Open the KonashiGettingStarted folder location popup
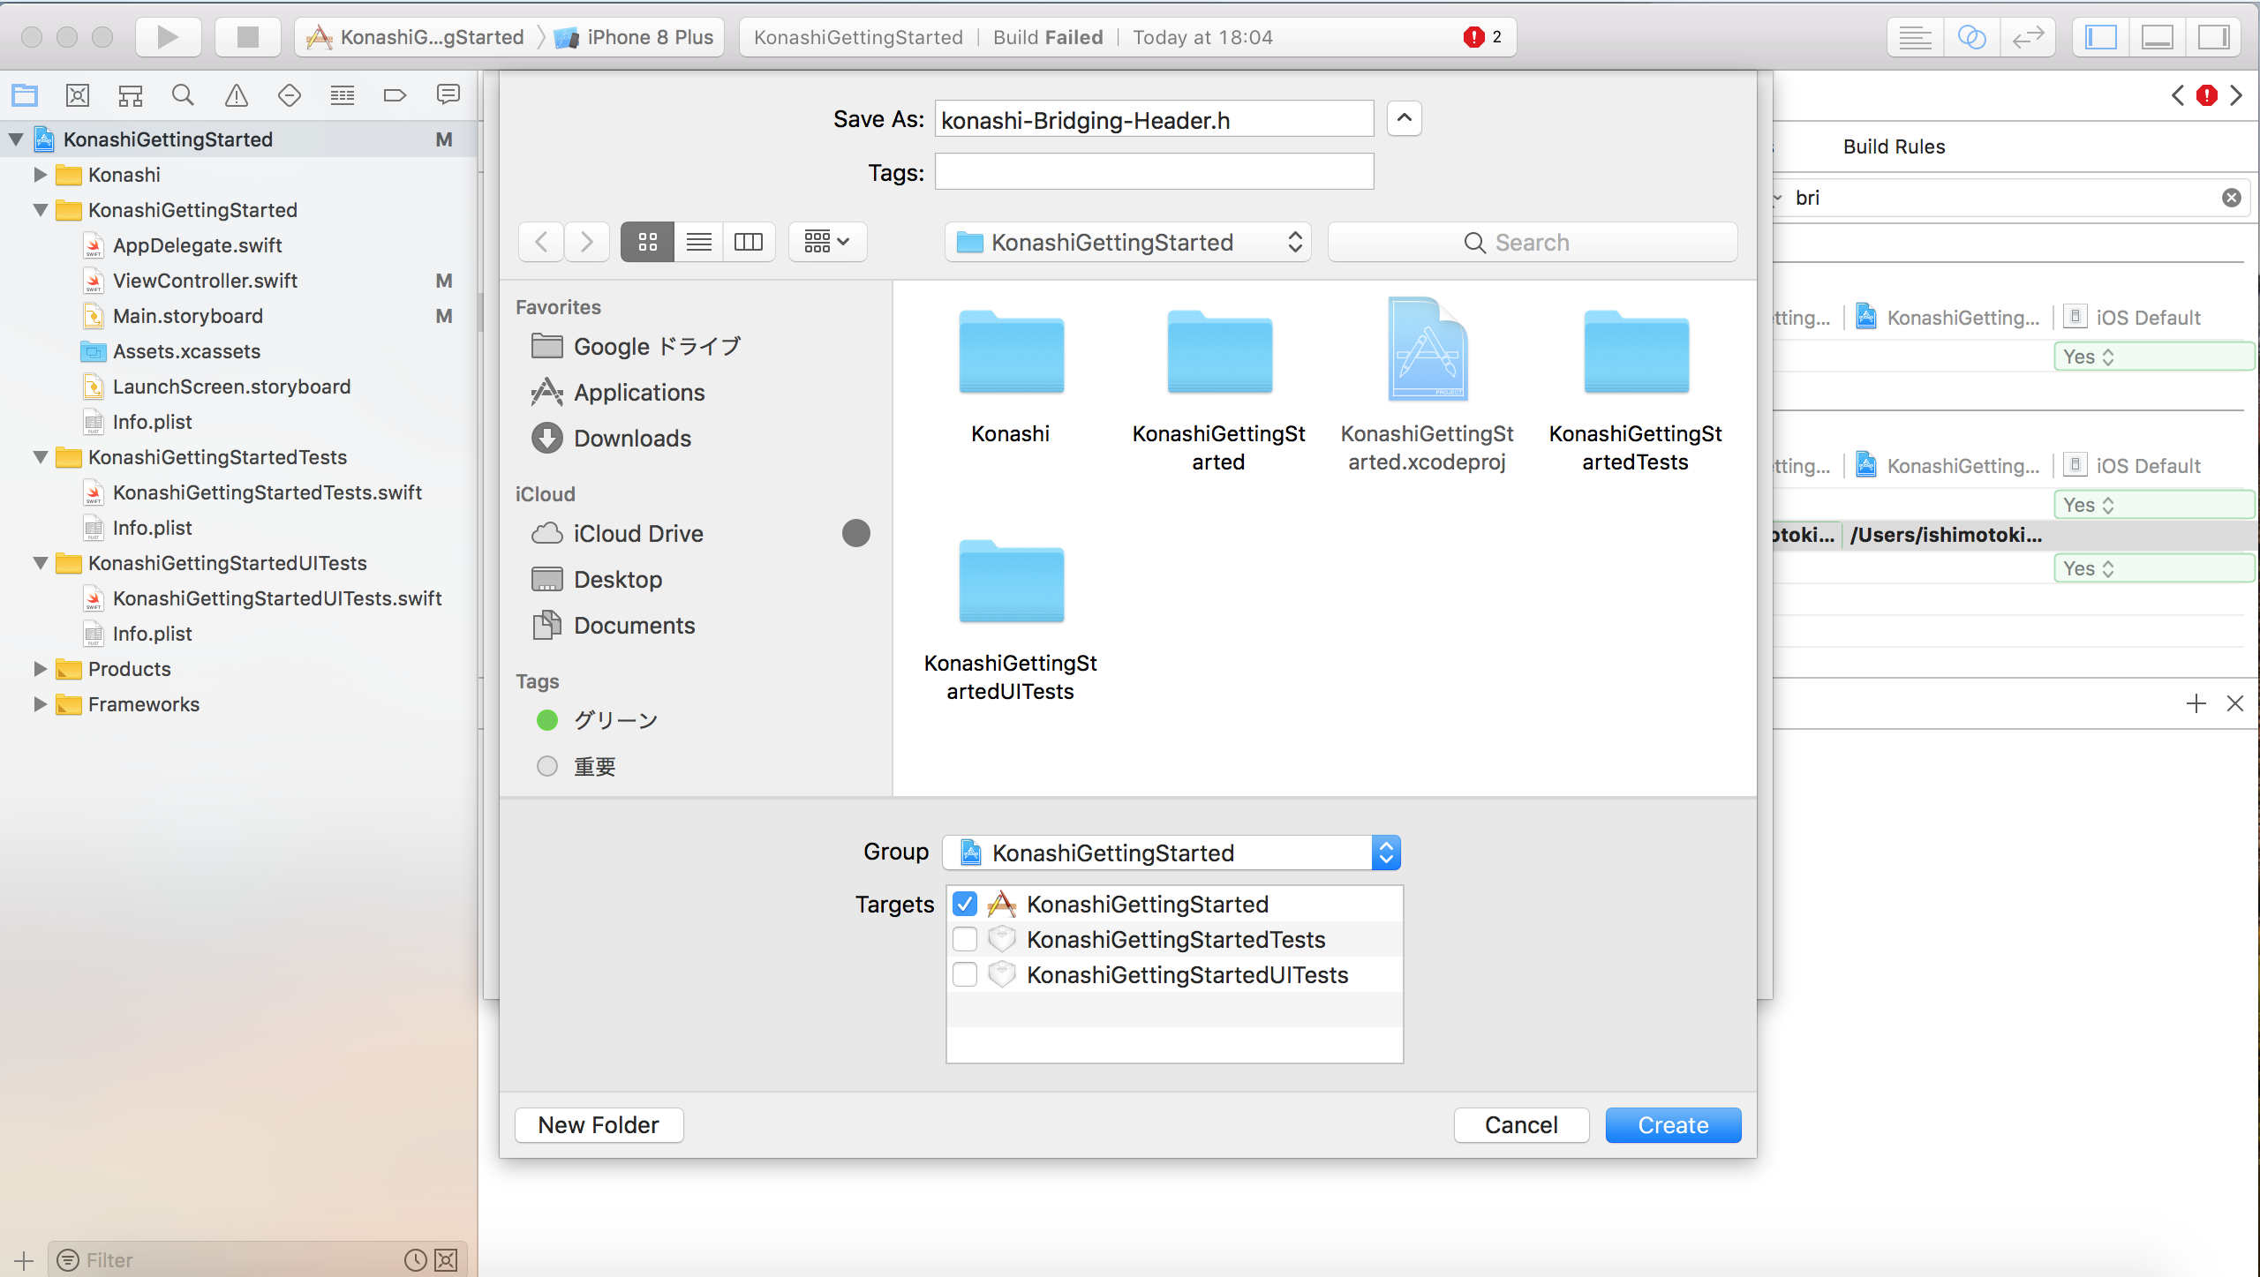The width and height of the screenshot is (2260, 1277). [1127, 242]
